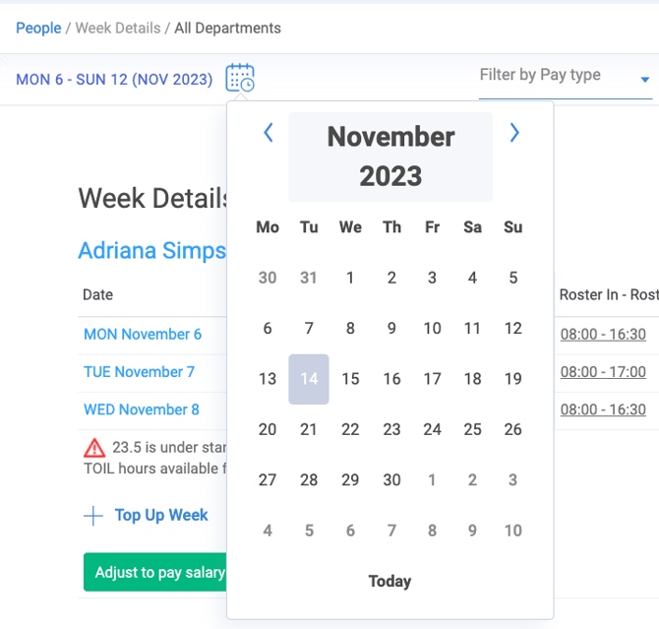The height and width of the screenshot is (629, 659).
Task: Click the calendar date picker icon
Action: coord(240,78)
